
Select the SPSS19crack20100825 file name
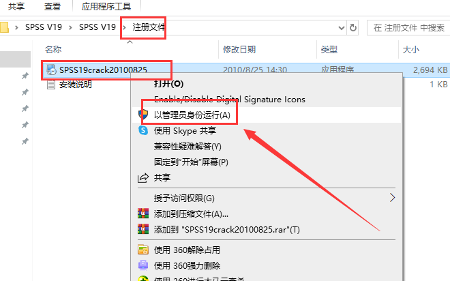click(x=103, y=70)
